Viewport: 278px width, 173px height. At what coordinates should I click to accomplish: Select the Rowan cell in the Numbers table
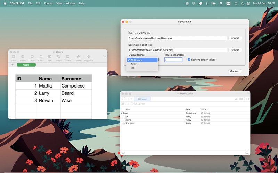click(x=49, y=100)
